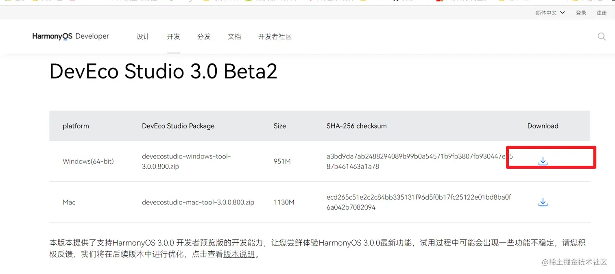
Task: Open the search magnifier icon
Action: (x=602, y=37)
